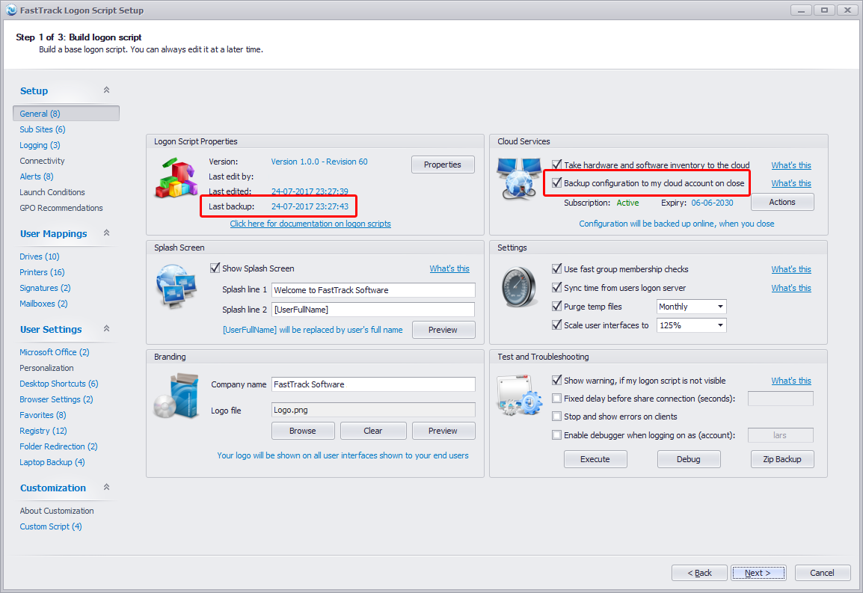The image size is (863, 593).
Task: Preview the branding logo
Action: 443,431
